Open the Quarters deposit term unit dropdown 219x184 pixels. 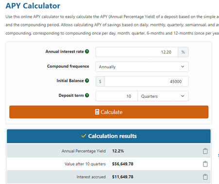tap(163, 96)
